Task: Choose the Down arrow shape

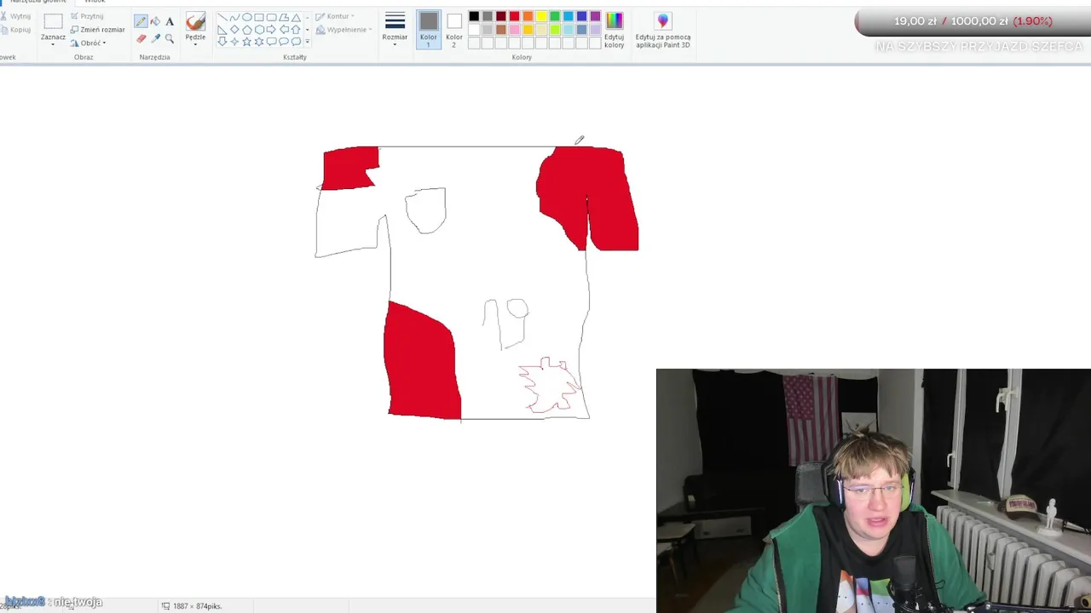Action: pyautogui.click(x=222, y=42)
